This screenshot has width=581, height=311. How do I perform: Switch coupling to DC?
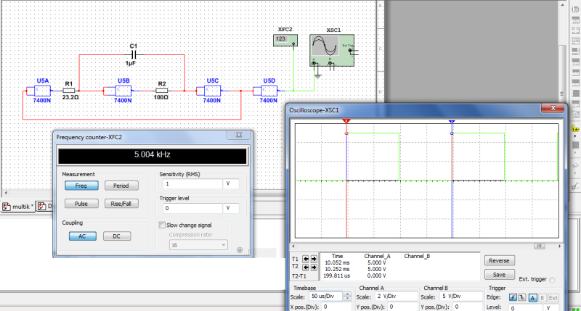coord(117,236)
